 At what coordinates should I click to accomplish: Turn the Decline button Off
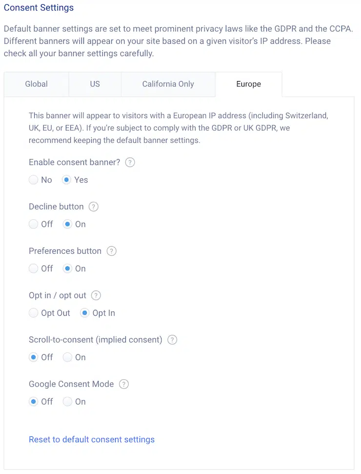pyautogui.click(x=33, y=224)
